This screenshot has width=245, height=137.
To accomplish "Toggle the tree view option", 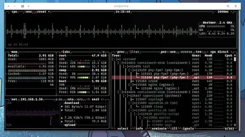I will pos(199,52).
